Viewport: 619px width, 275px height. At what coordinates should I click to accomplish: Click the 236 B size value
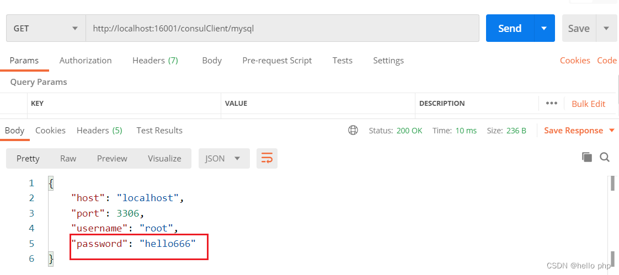[516, 131]
